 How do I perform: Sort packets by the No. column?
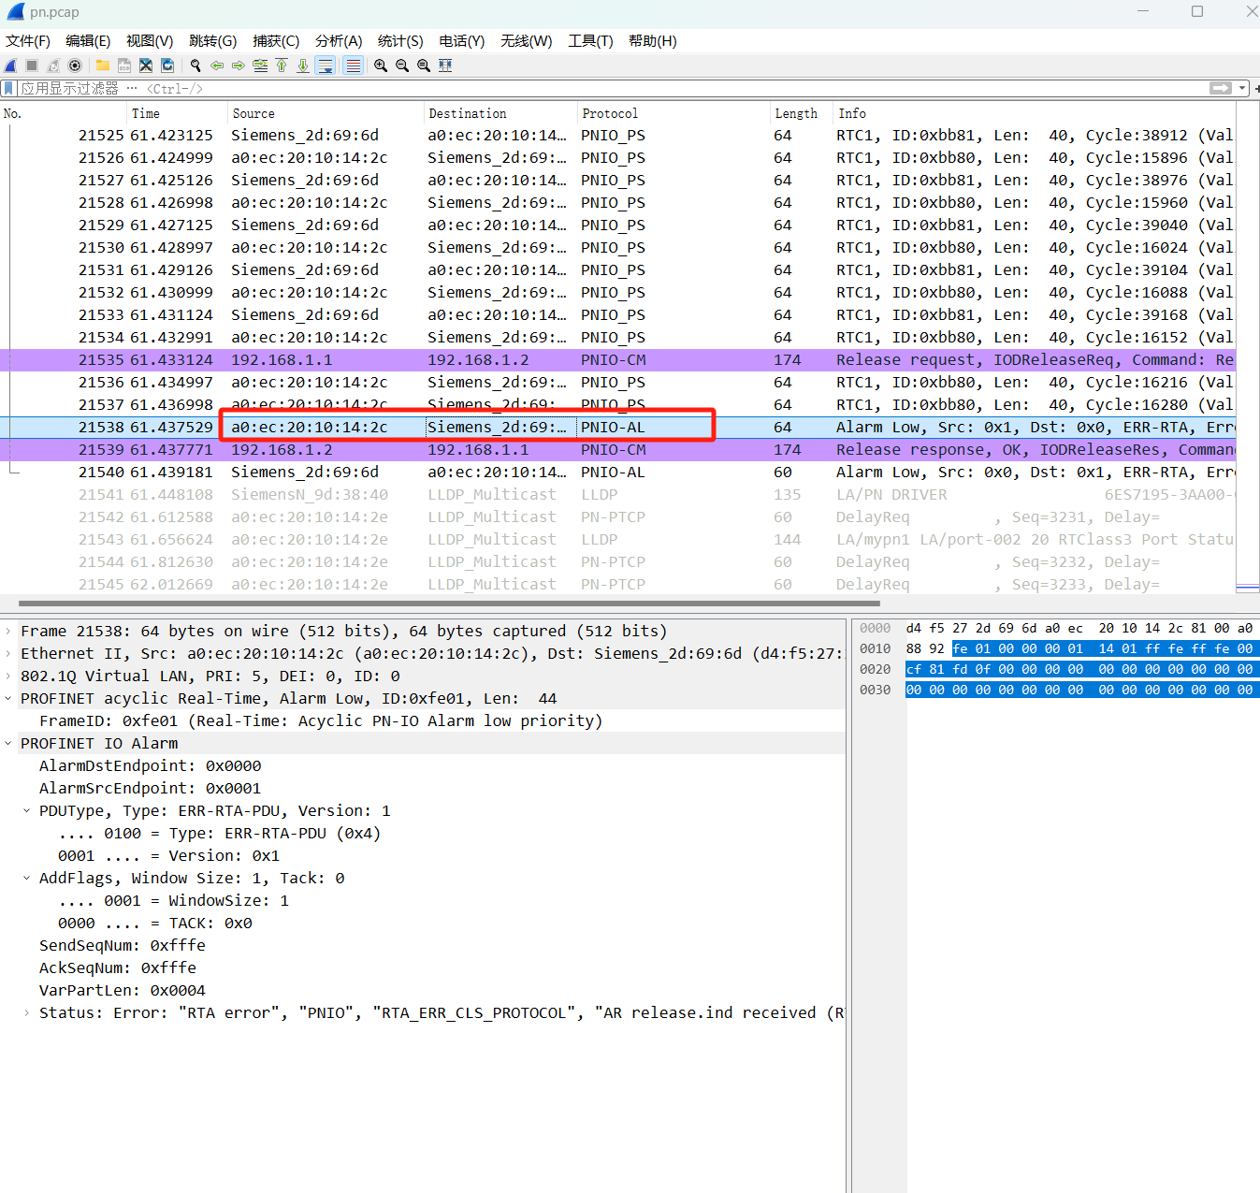click(64, 113)
